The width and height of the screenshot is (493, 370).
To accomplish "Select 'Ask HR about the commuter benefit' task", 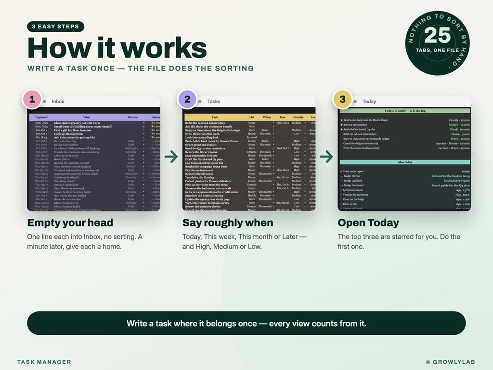I will click(208, 127).
